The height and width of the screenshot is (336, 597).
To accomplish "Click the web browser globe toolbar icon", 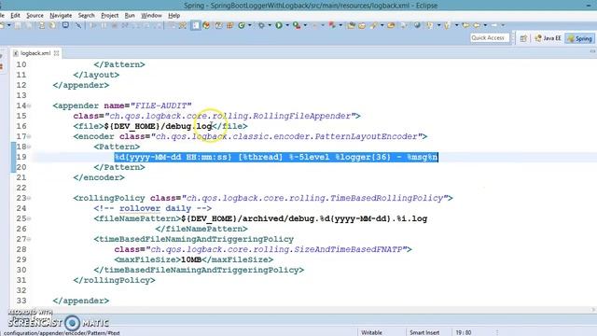I will tap(417, 25).
